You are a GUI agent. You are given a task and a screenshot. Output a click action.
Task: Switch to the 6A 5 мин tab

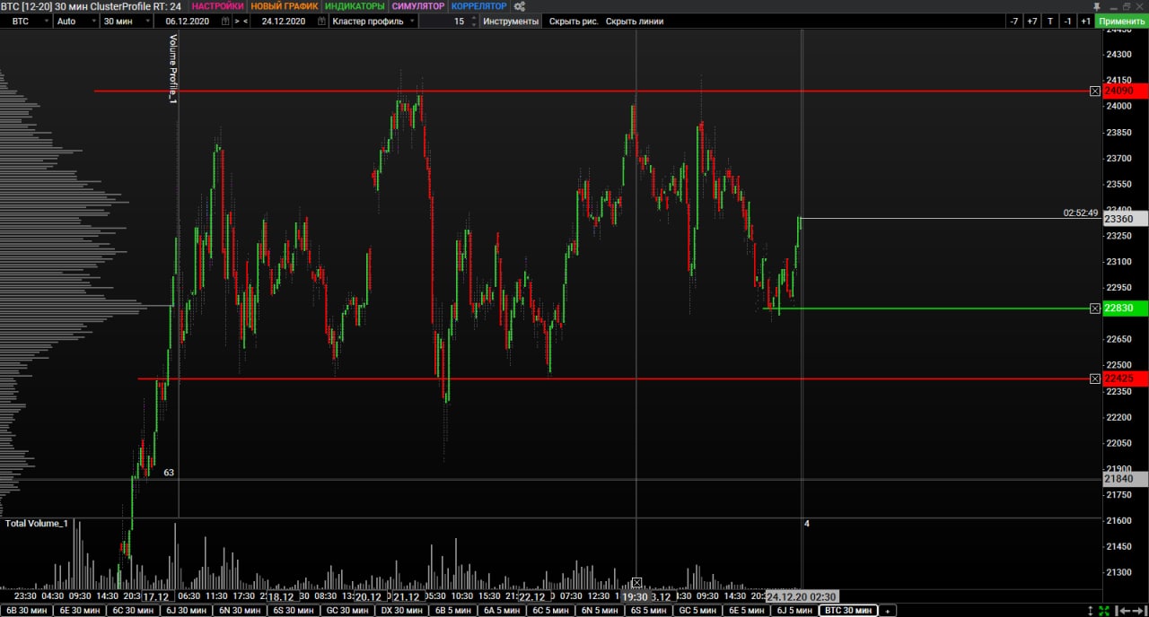point(500,611)
